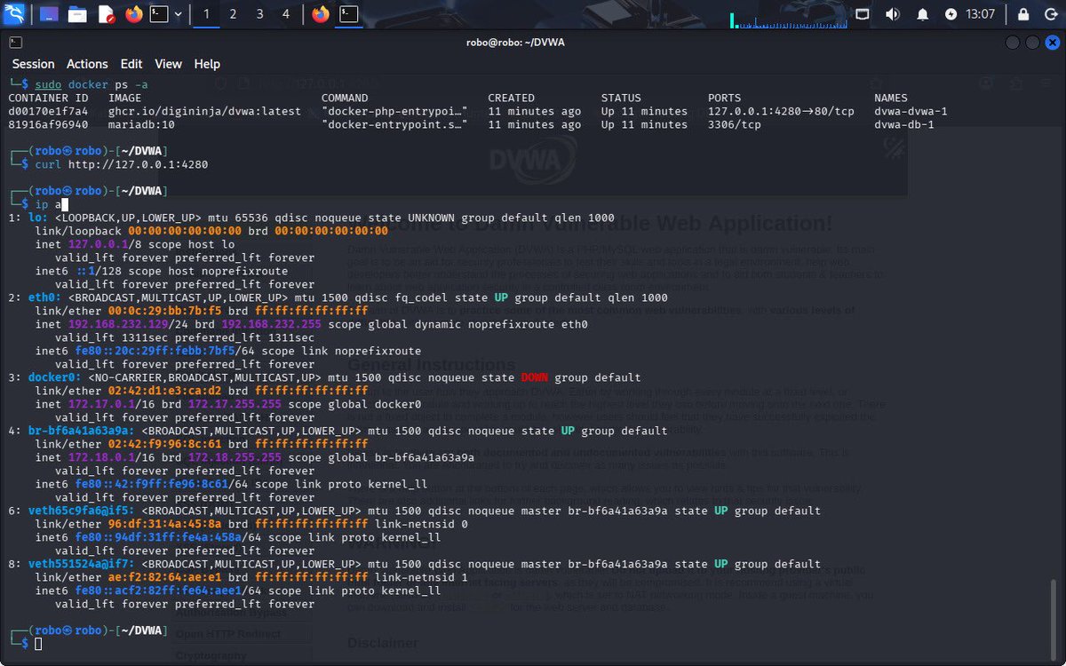The width and height of the screenshot is (1066, 666).
Task: Click the container ID 81916af96940
Action: coord(48,124)
